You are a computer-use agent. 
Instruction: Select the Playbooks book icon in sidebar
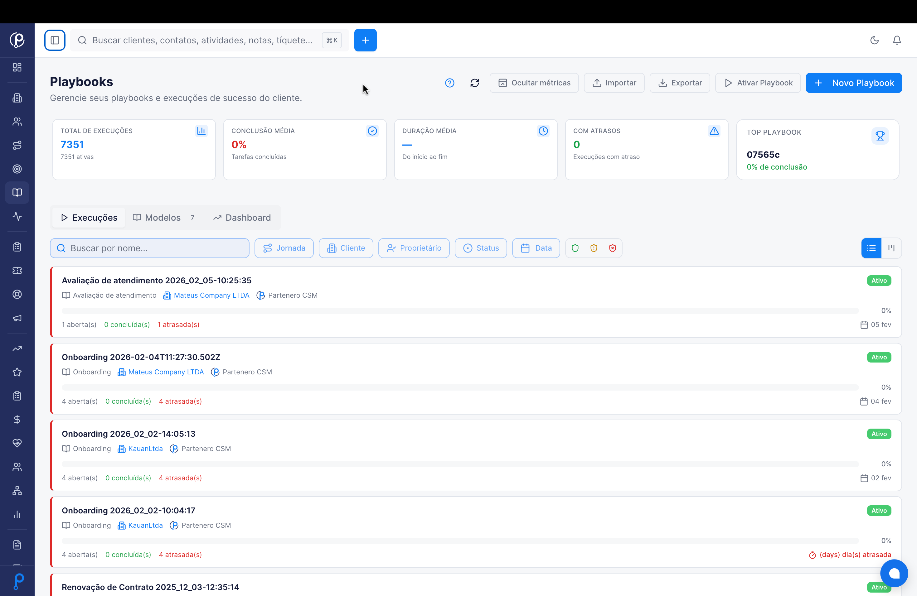[17, 193]
